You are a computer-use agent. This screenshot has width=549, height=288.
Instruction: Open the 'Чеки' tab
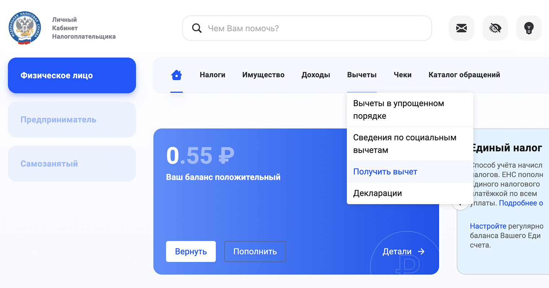(402, 75)
